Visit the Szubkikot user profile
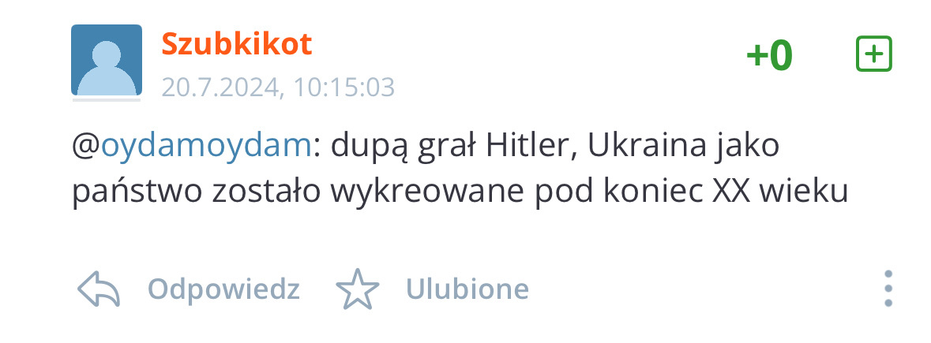Screen dimensions: 931x343 236,43
